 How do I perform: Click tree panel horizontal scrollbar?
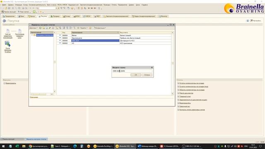coord(41,94)
